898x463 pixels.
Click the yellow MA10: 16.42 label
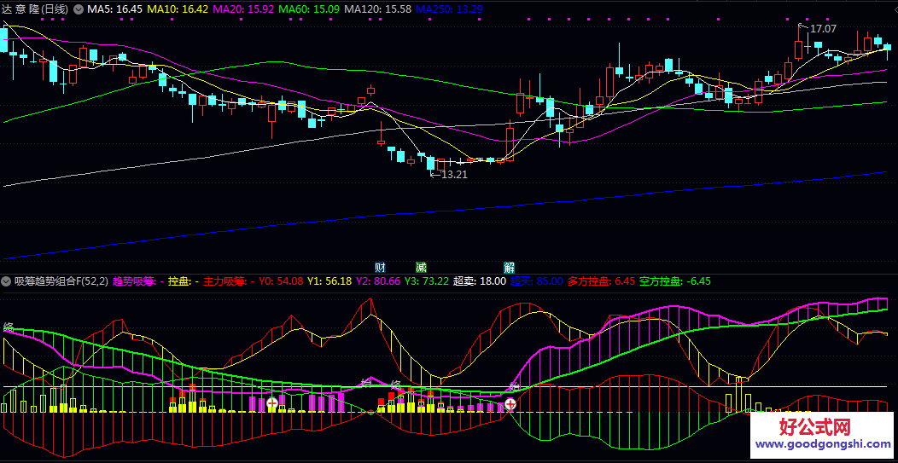(x=178, y=9)
